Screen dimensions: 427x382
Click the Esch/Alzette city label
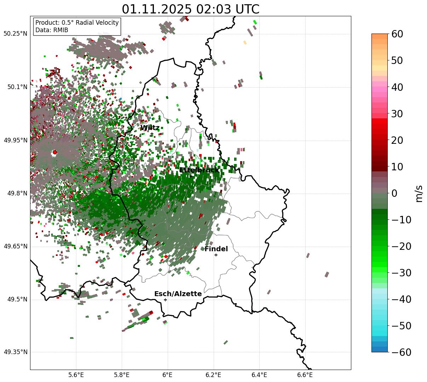click(x=178, y=294)
